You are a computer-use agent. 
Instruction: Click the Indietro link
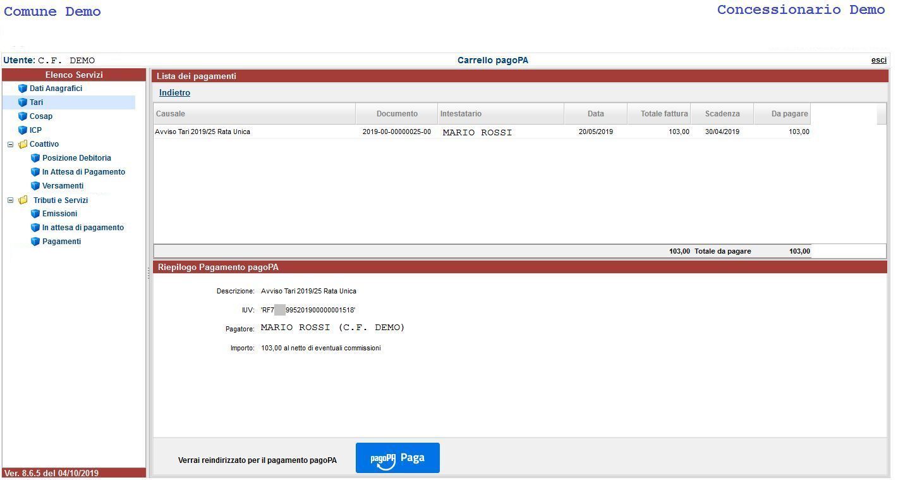[174, 93]
